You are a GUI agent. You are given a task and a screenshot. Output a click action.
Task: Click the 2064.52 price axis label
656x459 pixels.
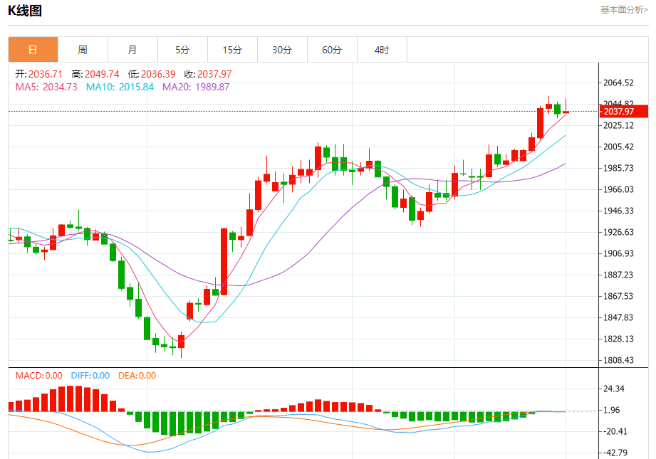(618, 83)
